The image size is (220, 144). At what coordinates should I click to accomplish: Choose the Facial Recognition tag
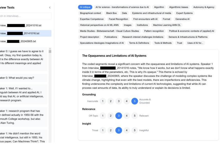click(118, 19)
